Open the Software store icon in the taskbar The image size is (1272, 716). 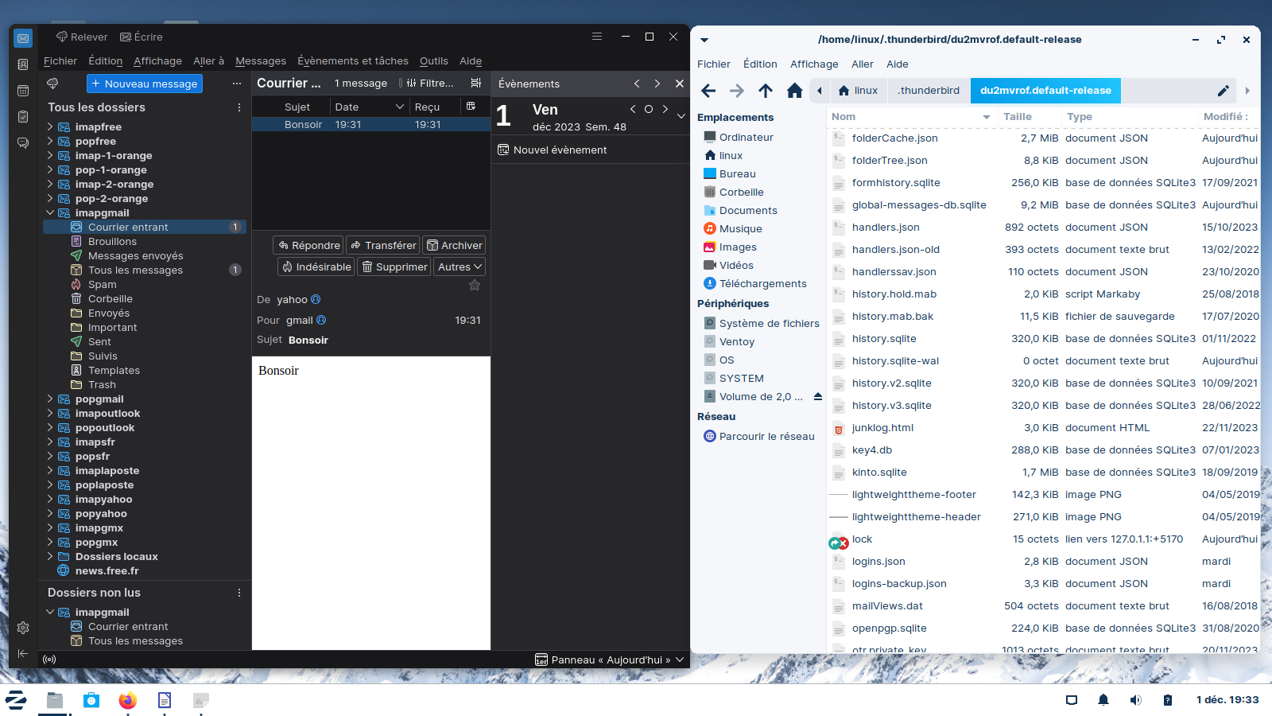[x=91, y=700]
